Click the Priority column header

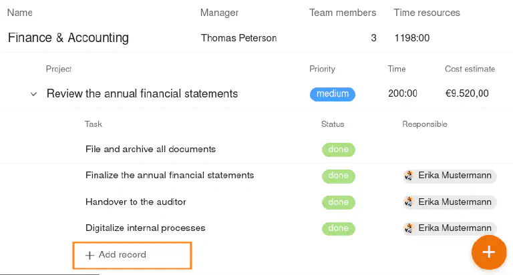point(322,69)
